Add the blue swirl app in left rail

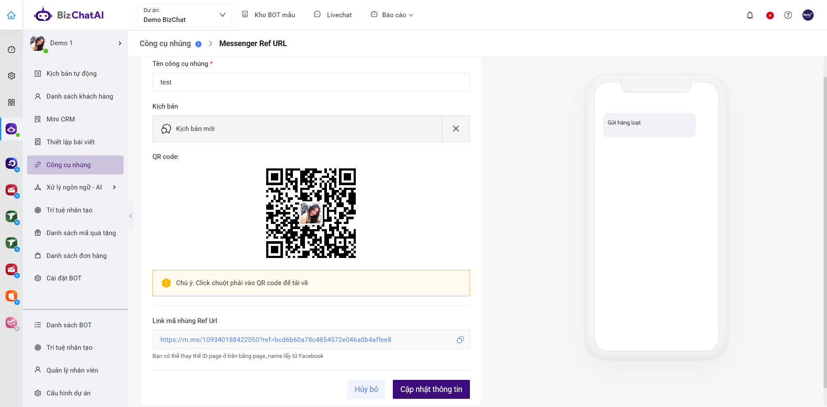(12, 164)
